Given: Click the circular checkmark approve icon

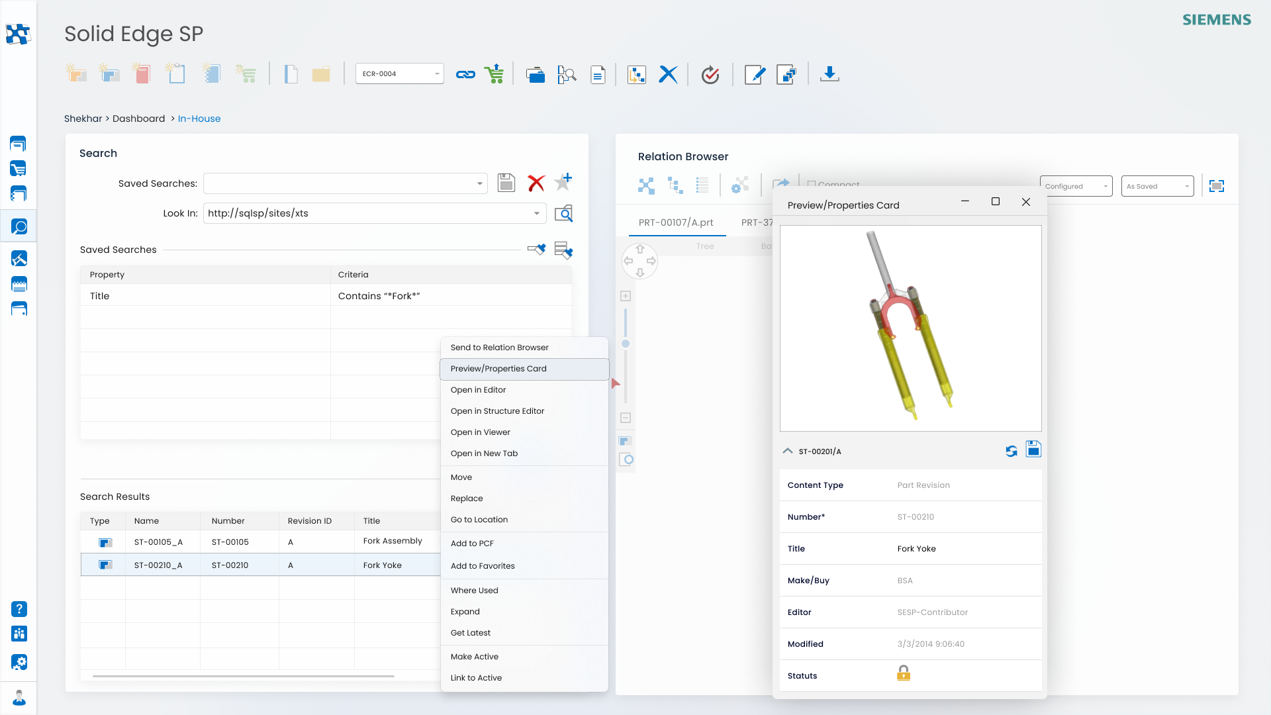Looking at the screenshot, I should pos(710,74).
